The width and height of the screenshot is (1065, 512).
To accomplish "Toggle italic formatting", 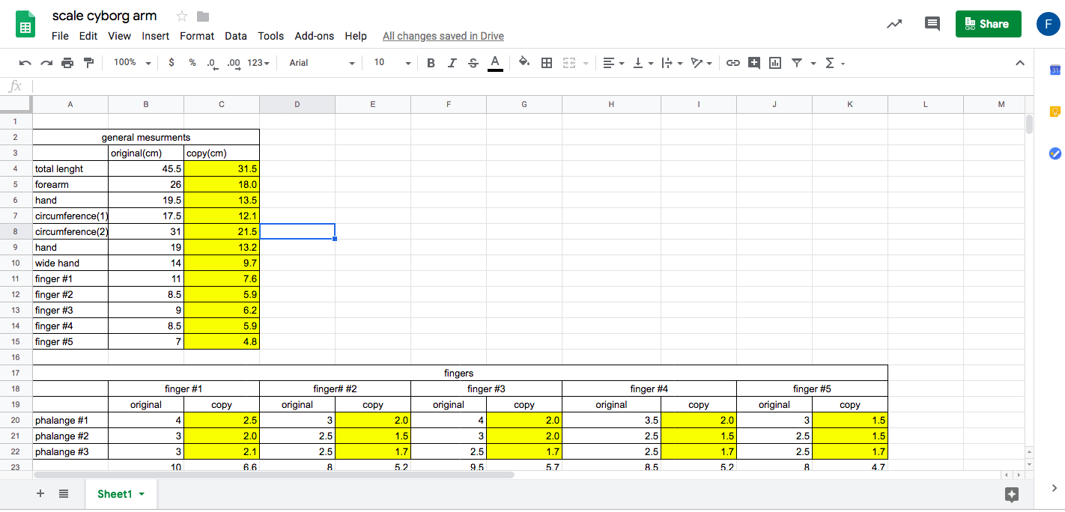I will tap(452, 63).
